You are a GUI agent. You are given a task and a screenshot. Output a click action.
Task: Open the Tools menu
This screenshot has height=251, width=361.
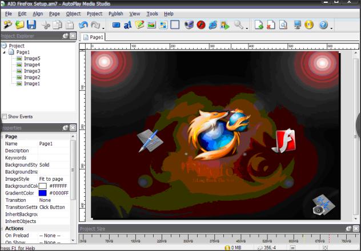click(152, 14)
